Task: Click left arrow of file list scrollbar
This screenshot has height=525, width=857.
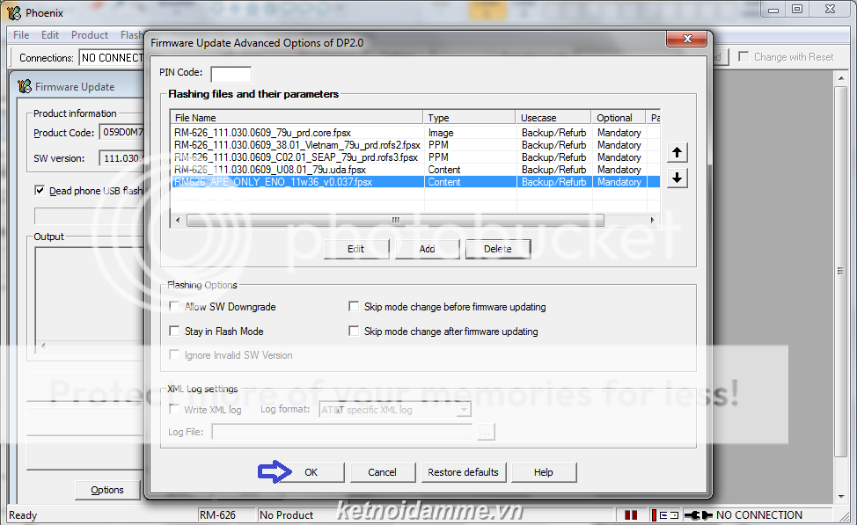Action: tap(178, 220)
